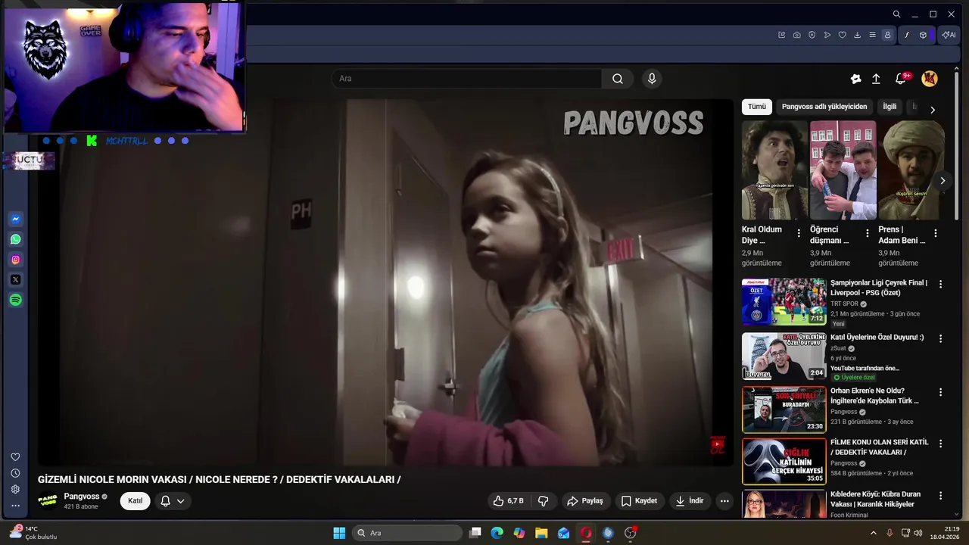The image size is (969, 545).
Task: Open volume speaker tray icon
Action: point(918,533)
